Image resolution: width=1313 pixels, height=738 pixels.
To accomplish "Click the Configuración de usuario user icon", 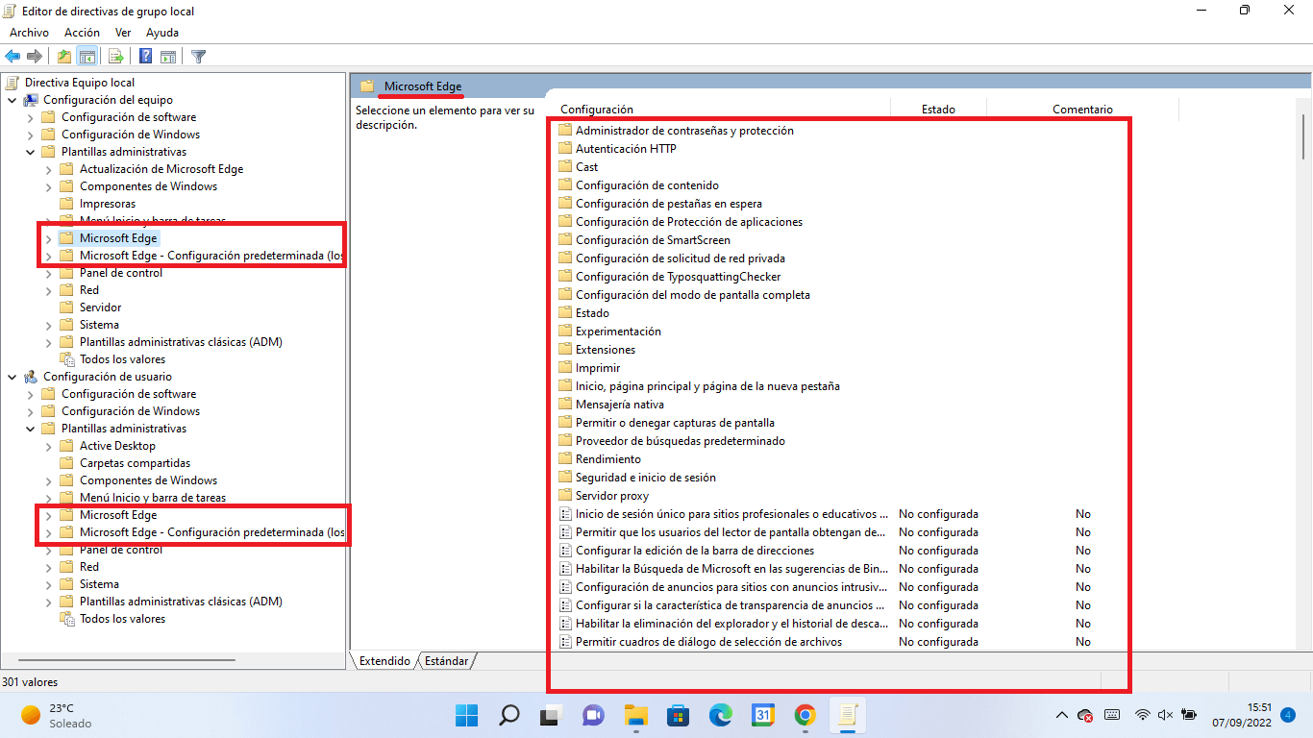I will tap(31, 377).
